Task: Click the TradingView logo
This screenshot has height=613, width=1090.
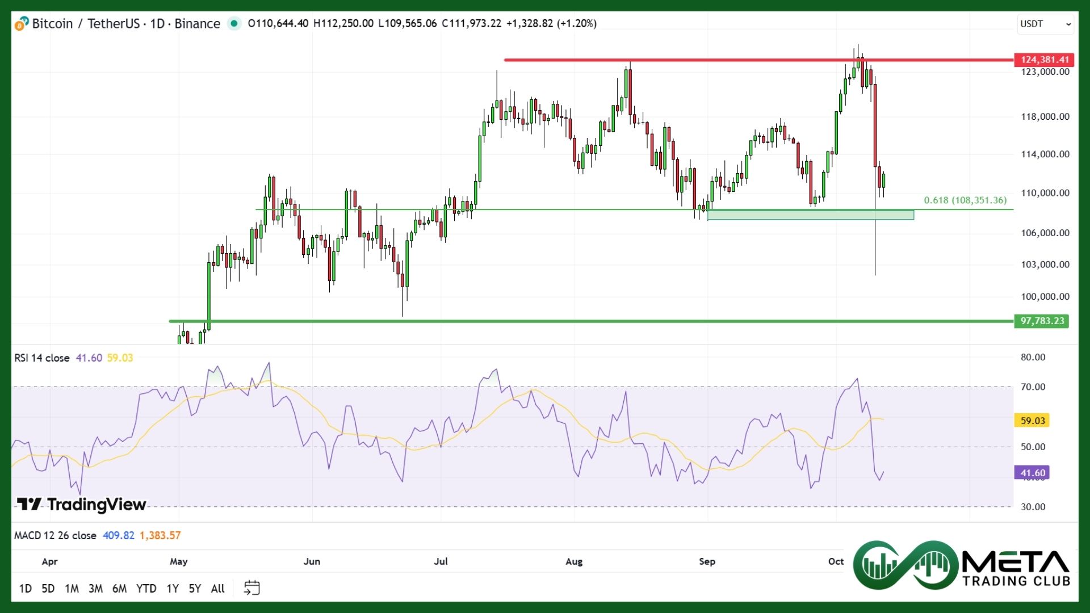Action: (82, 504)
